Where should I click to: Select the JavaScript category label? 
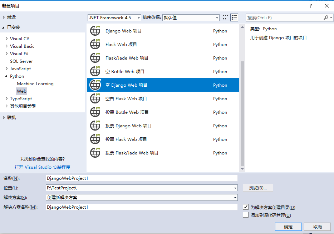point(20,68)
